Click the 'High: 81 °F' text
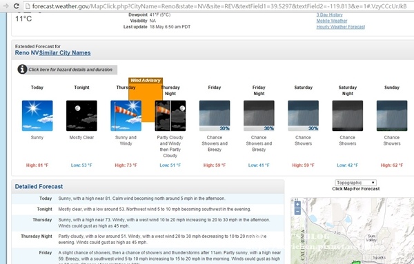Image resolution: width=414 pixels, height=264 pixels. click(37, 165)
